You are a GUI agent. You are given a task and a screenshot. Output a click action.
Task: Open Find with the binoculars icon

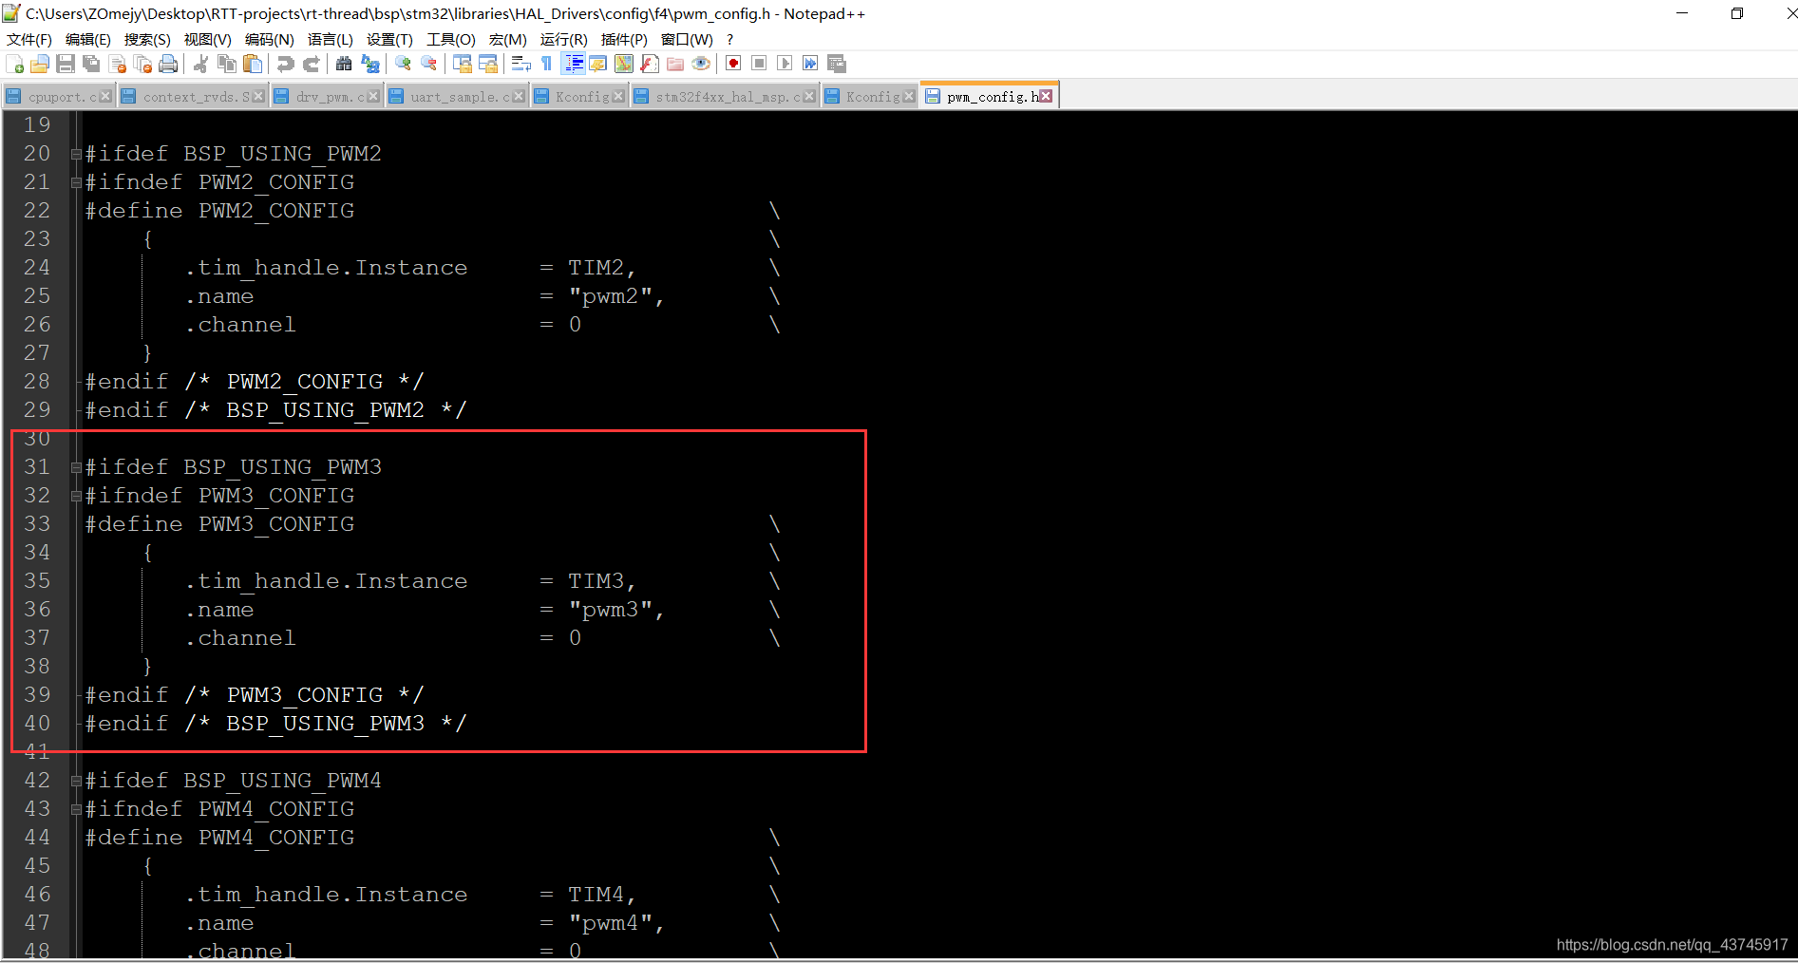pyautogui.click(x=344, y=64)
